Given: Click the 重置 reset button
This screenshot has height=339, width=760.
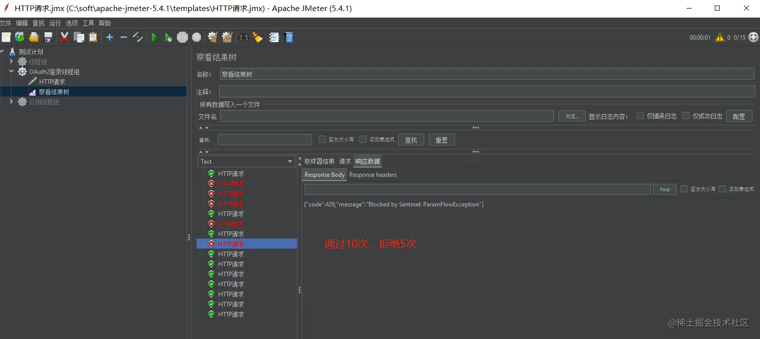Looking at the screenshot, I should pyautogui.click(x=442, y=140).
